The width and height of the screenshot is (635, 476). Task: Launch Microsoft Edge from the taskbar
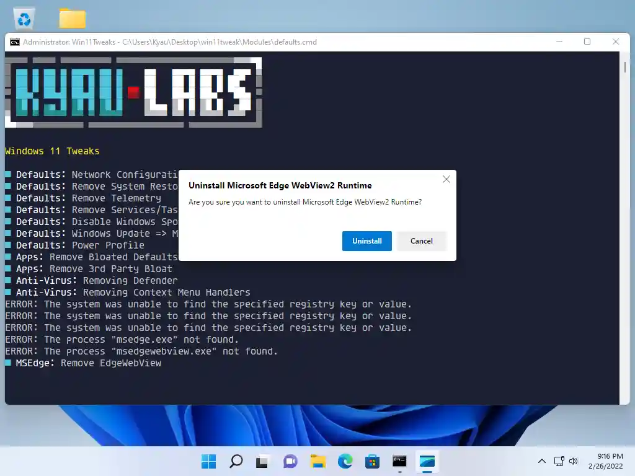pyautogui.click(x=345, y=461)
